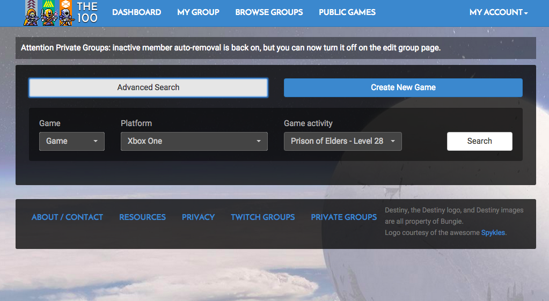Expand the My Account menu
Screen dimensions: 549x301
[x=498, y=12]
